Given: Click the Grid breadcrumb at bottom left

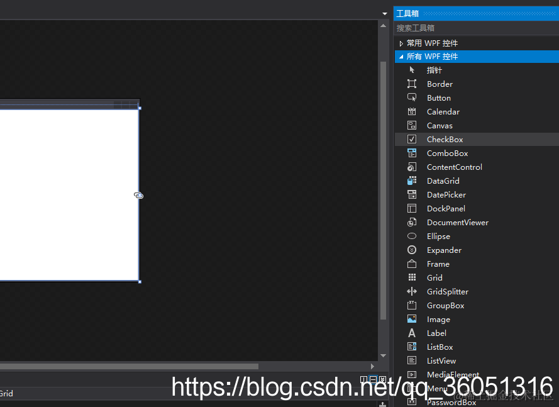Looking at the screenshot, I should click(6, 393).
